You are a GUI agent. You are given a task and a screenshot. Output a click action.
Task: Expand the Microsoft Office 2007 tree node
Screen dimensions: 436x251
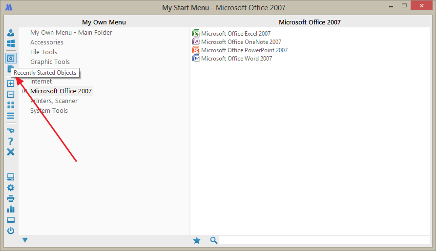[25, 91]
